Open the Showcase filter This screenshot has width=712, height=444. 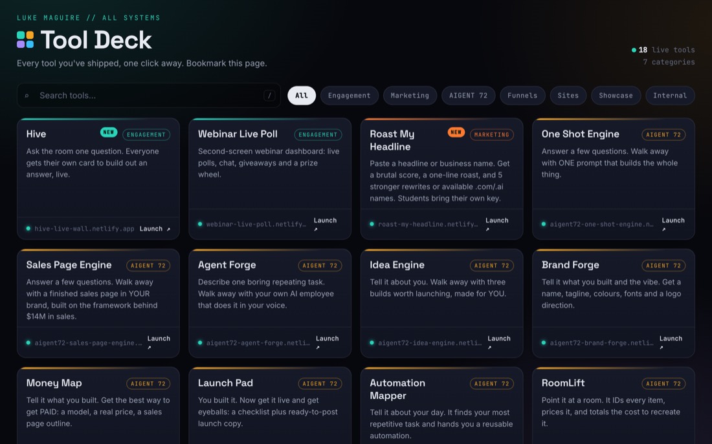click(616, 96)
